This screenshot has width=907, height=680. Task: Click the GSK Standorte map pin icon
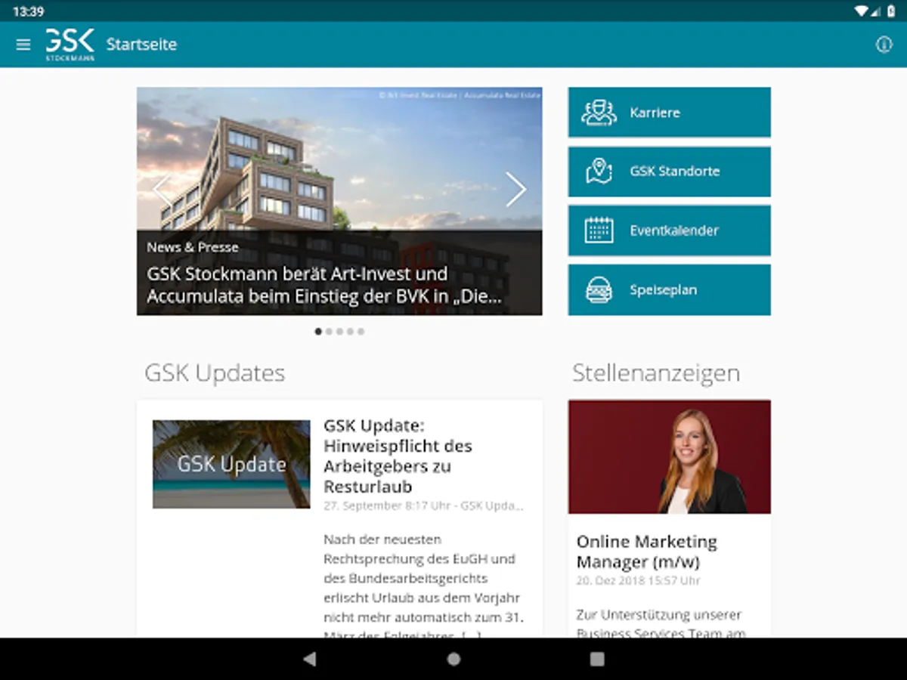599,171
